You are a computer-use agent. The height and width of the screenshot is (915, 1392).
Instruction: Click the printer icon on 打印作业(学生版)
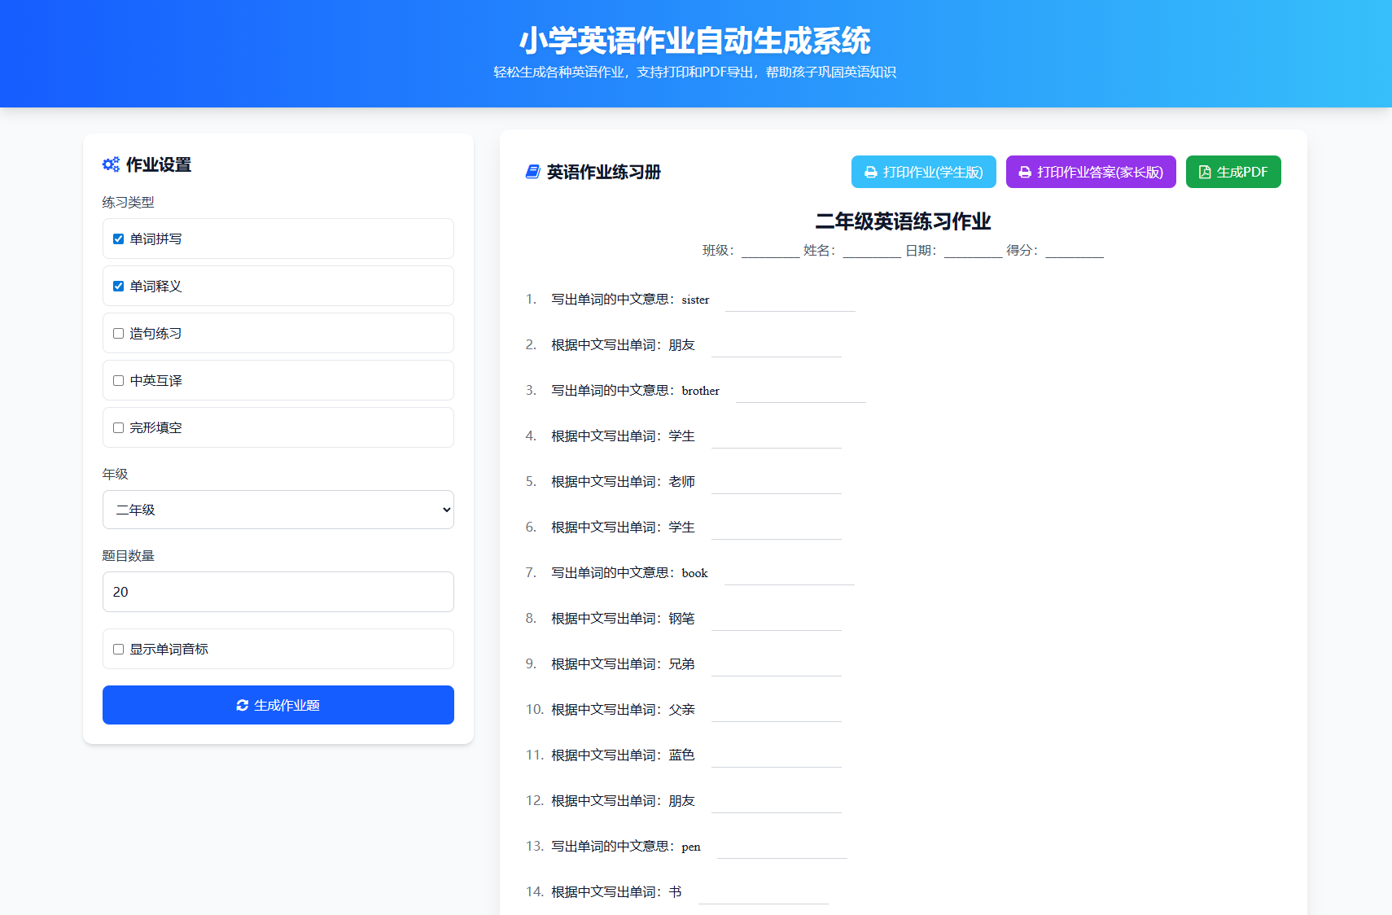868,172
